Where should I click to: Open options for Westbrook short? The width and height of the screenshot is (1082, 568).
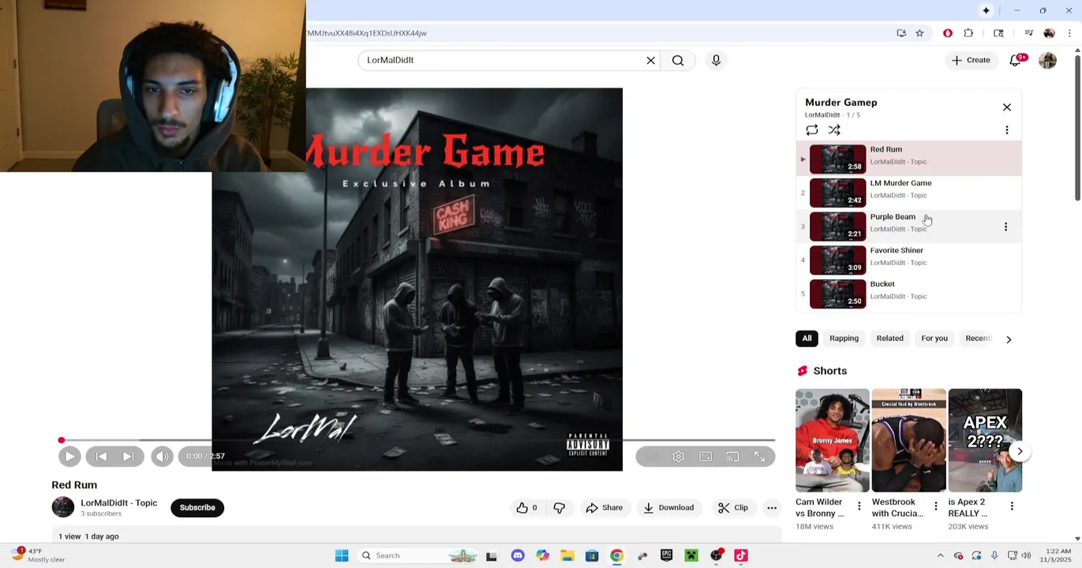pyautogui.click(x=936, y=506)
